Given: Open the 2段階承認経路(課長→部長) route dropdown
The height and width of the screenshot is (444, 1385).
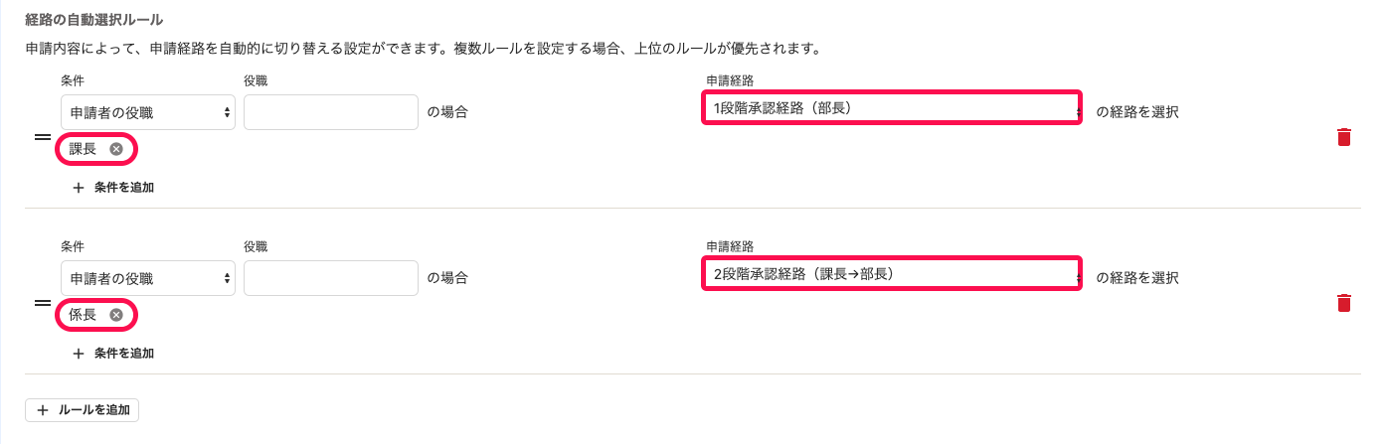Looking at the screenshot, I should pos(892,273).
